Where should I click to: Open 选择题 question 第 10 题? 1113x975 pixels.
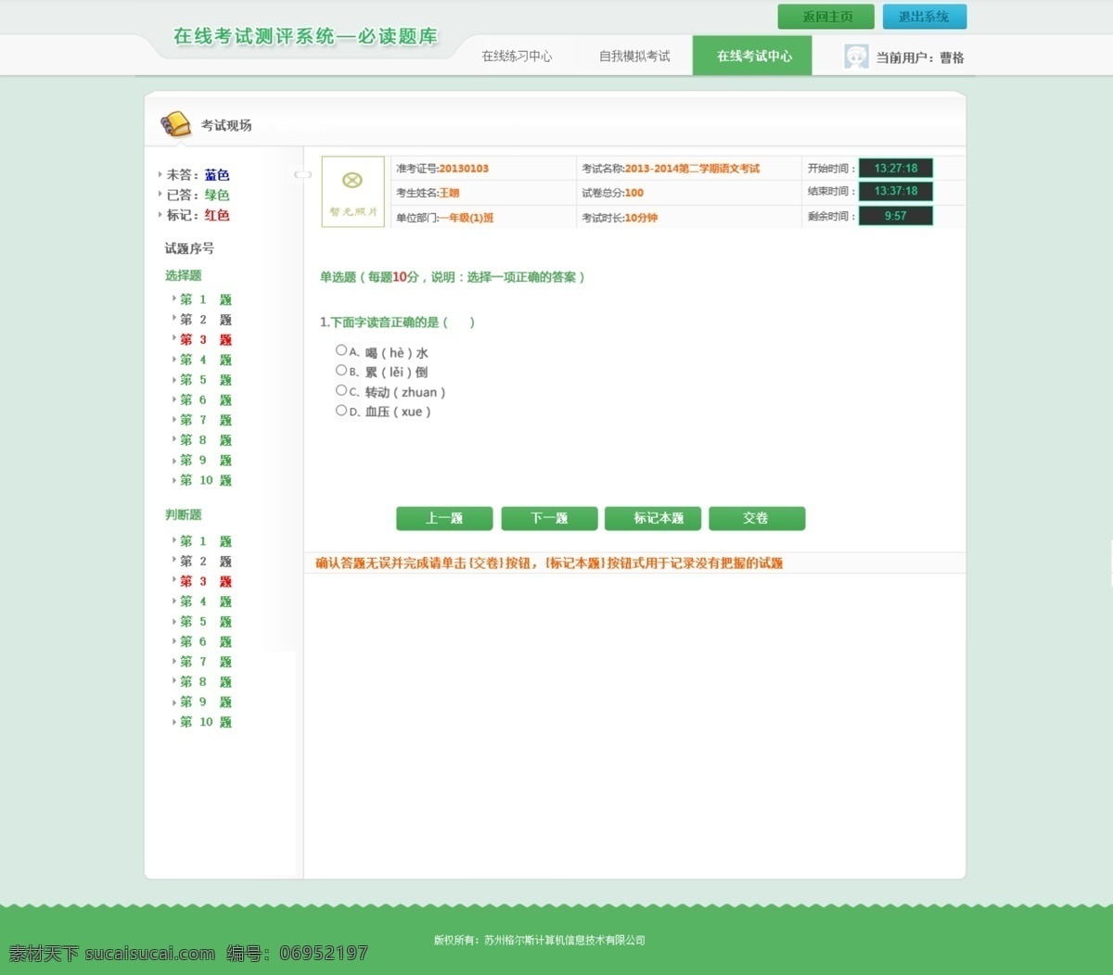(205, 480)
